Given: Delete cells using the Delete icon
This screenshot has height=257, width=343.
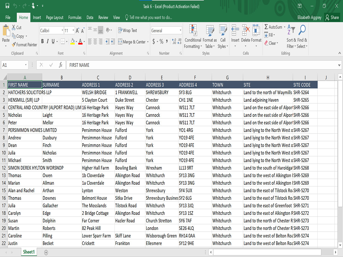Looking at the screenshot, I should (x=246, y=30).
